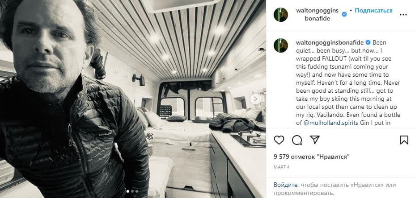Open profile avatar beside the caption
This screenshot has height=198, width=415.
[x=281, y=45]
